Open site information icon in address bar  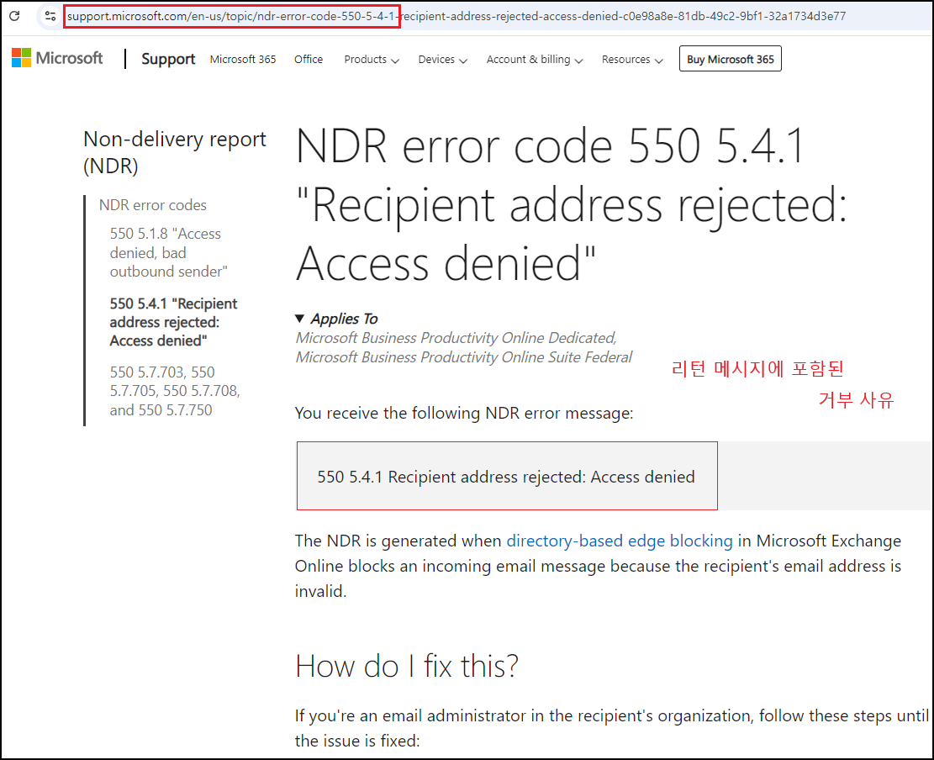50,16
